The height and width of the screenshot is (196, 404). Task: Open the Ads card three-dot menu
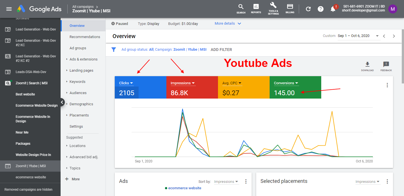(246, 181)
